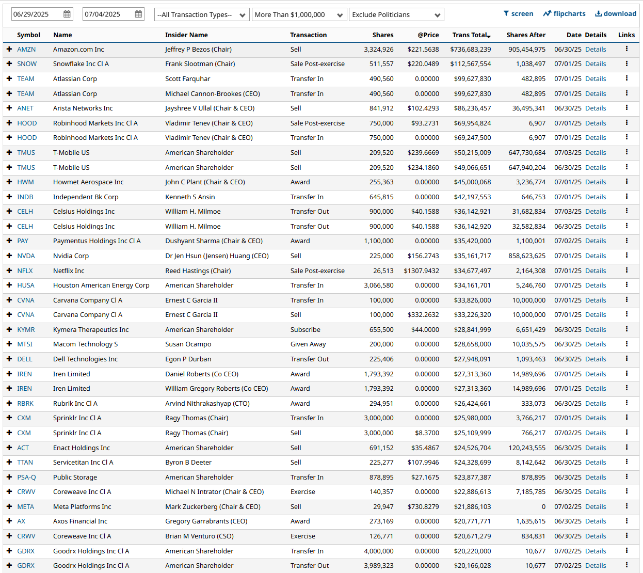Expand the NFLX row with plus icon

click(9, 270)
